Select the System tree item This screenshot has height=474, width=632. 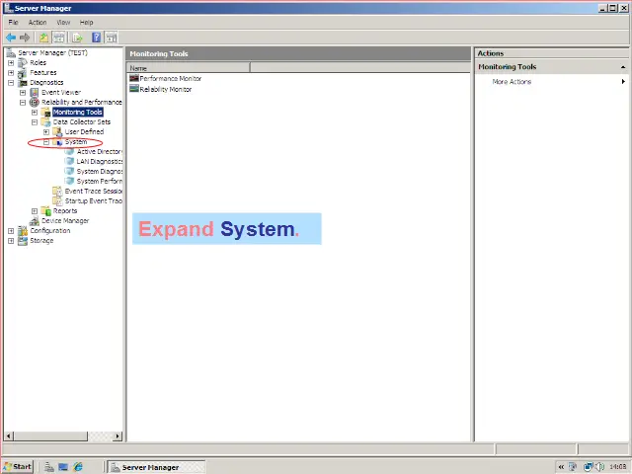(76, 142)
